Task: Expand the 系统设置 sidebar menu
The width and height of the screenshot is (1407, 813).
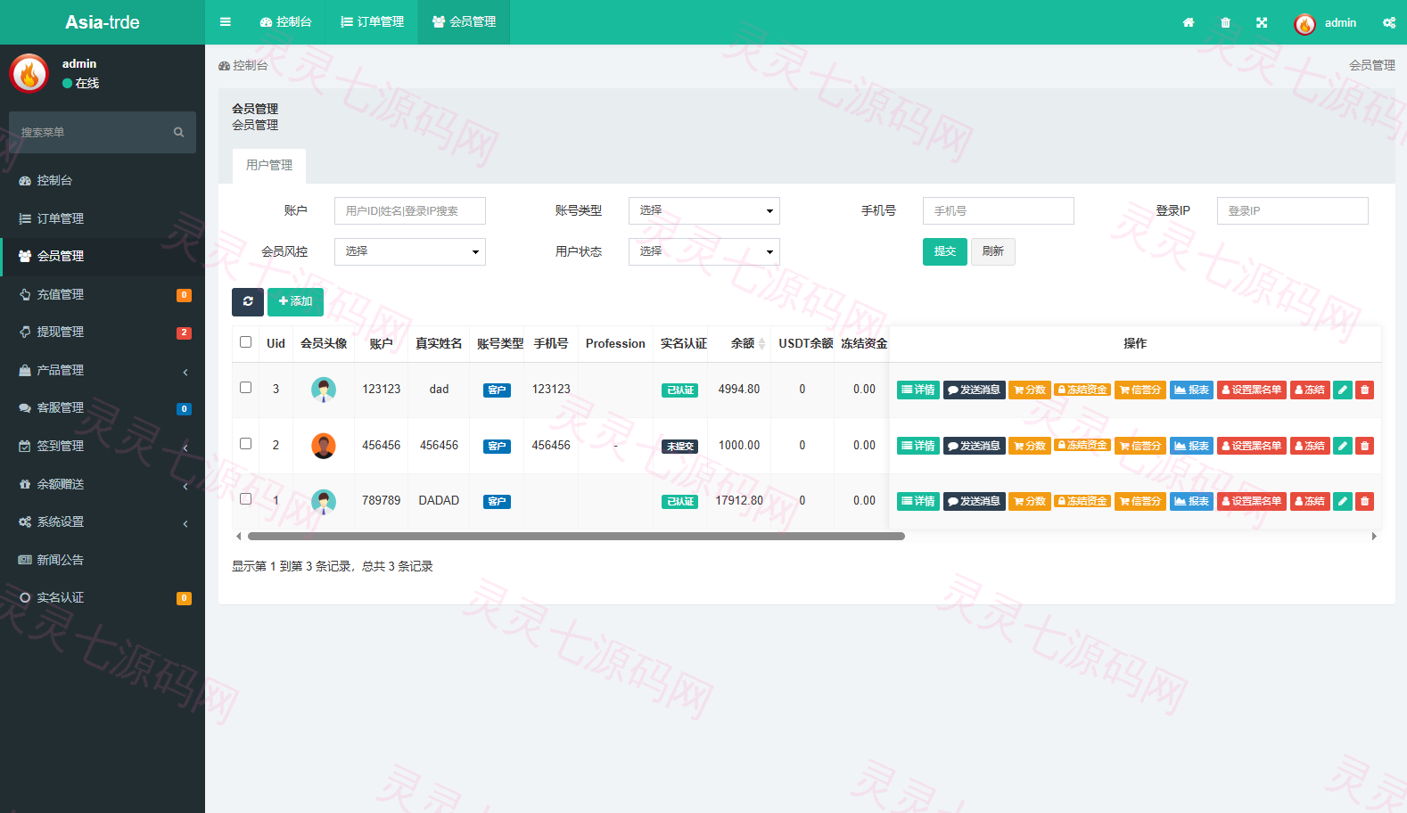Action: click(x=103, y=521)
